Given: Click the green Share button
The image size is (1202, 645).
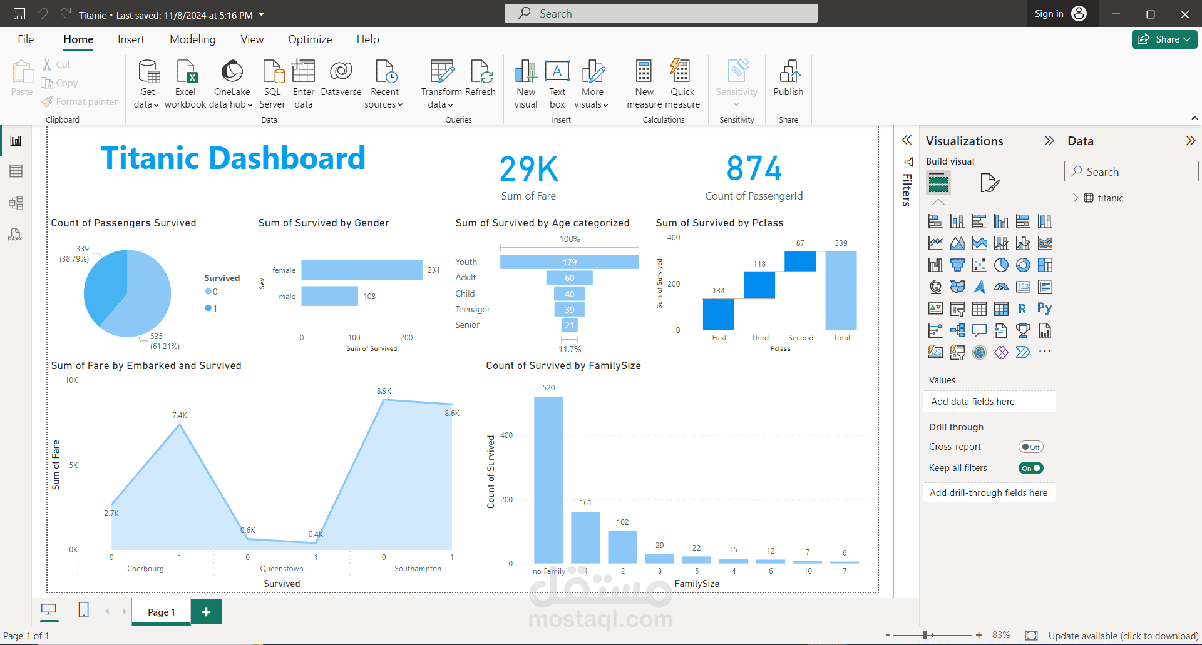Looking at the screenshot, I should click(1164, 39).
